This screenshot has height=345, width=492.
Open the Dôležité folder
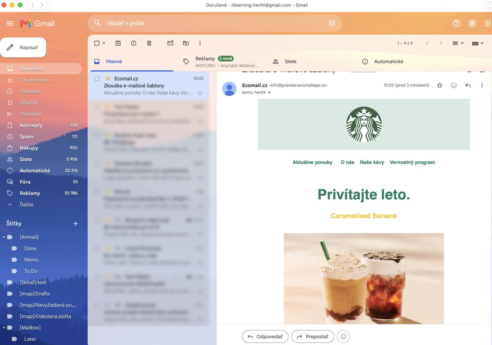click(x=41, y=103)
